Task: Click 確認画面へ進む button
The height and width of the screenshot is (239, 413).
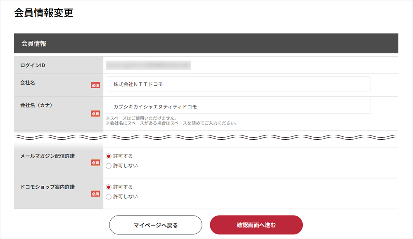Action: click(256, 225)
